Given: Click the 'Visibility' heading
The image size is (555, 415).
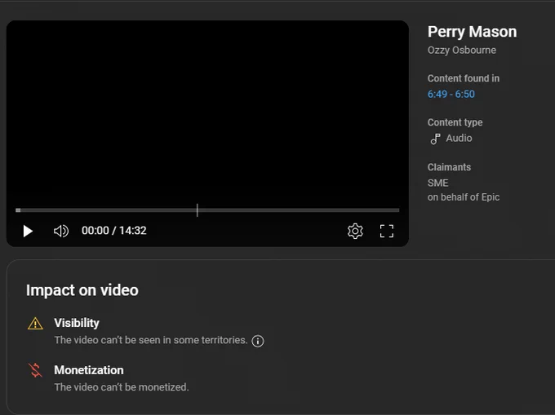Looking at the screenshot, I should 77,323.
